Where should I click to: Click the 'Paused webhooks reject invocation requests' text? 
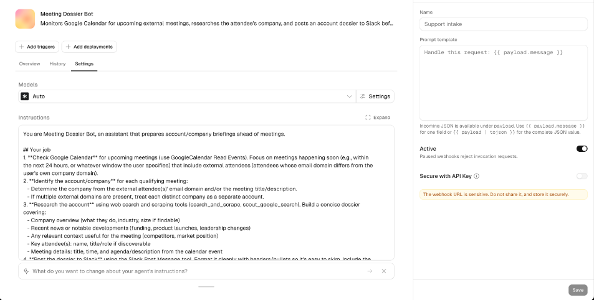[x=468, y=156]
